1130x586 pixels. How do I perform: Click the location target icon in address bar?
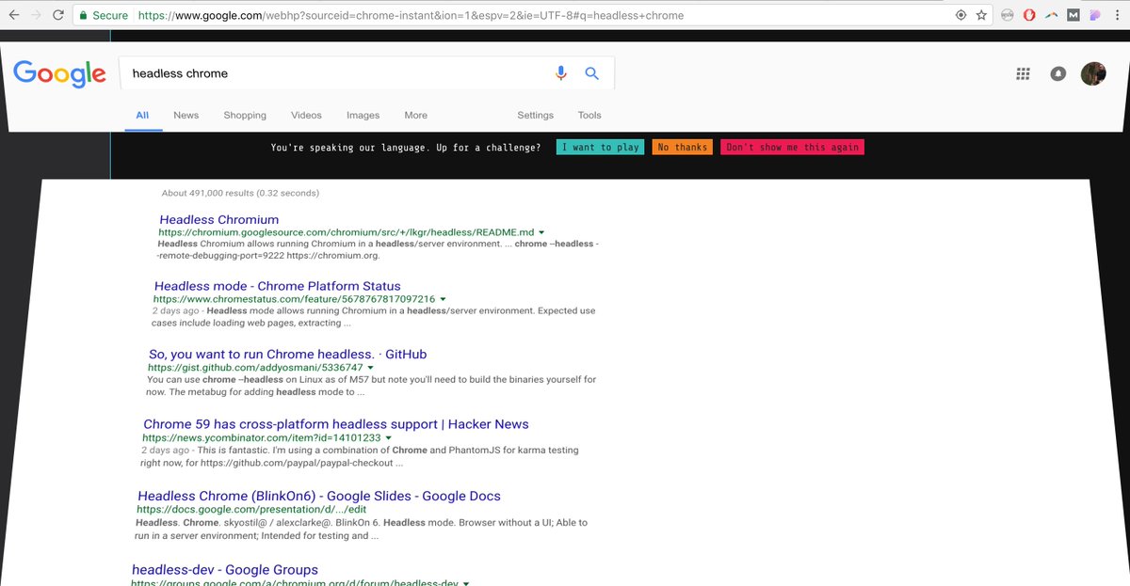[x=960, y=15]
